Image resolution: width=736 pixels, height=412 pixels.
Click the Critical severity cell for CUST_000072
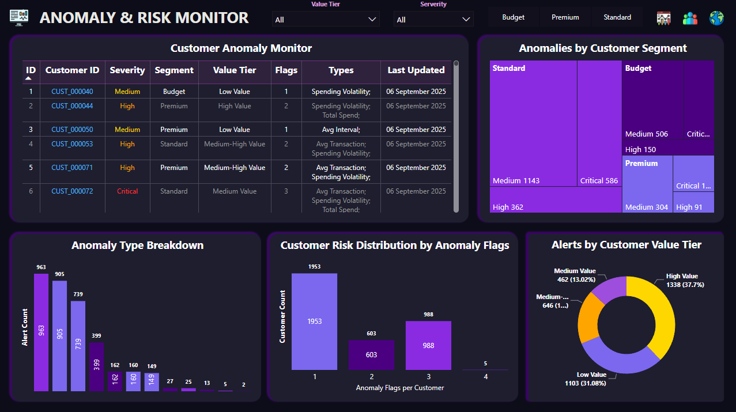click(127, 191)
